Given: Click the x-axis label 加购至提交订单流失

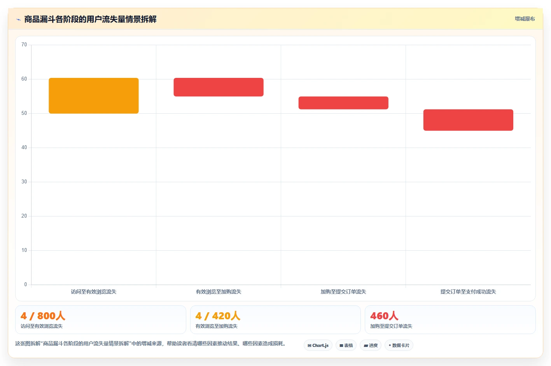Looking at the screenshot, I should tap(343, 292).
